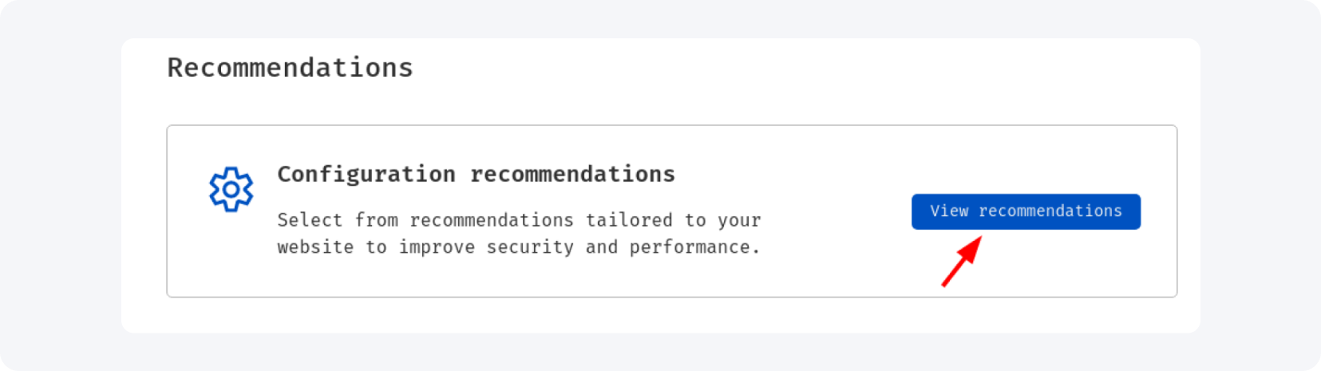Click the word "View" on blue button

949,211
